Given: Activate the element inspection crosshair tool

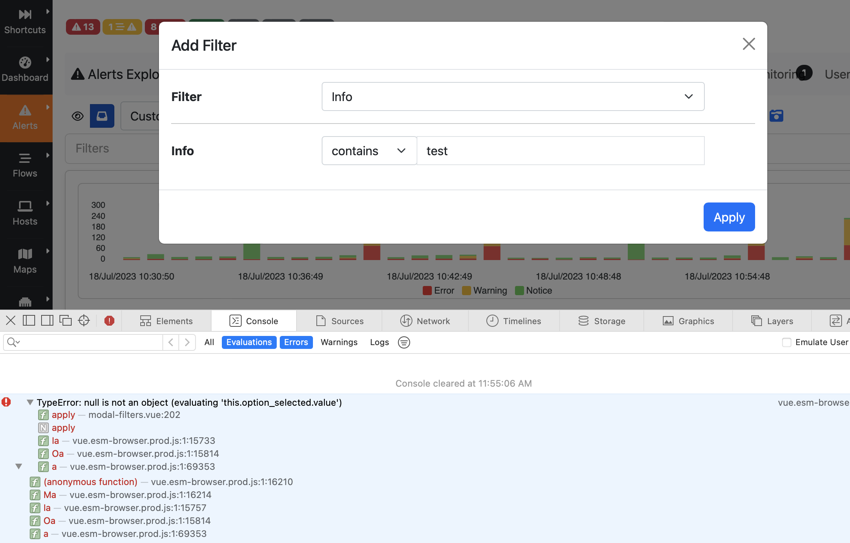Looking at the screenshot, I should (x=84, y=320).
